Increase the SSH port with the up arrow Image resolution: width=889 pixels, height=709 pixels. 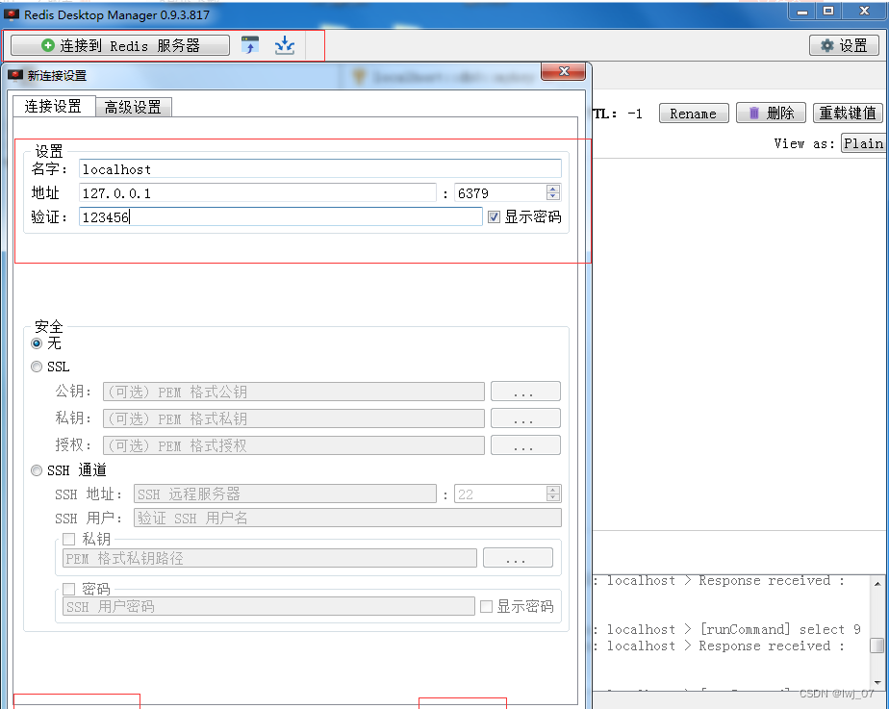pos(553,490)
